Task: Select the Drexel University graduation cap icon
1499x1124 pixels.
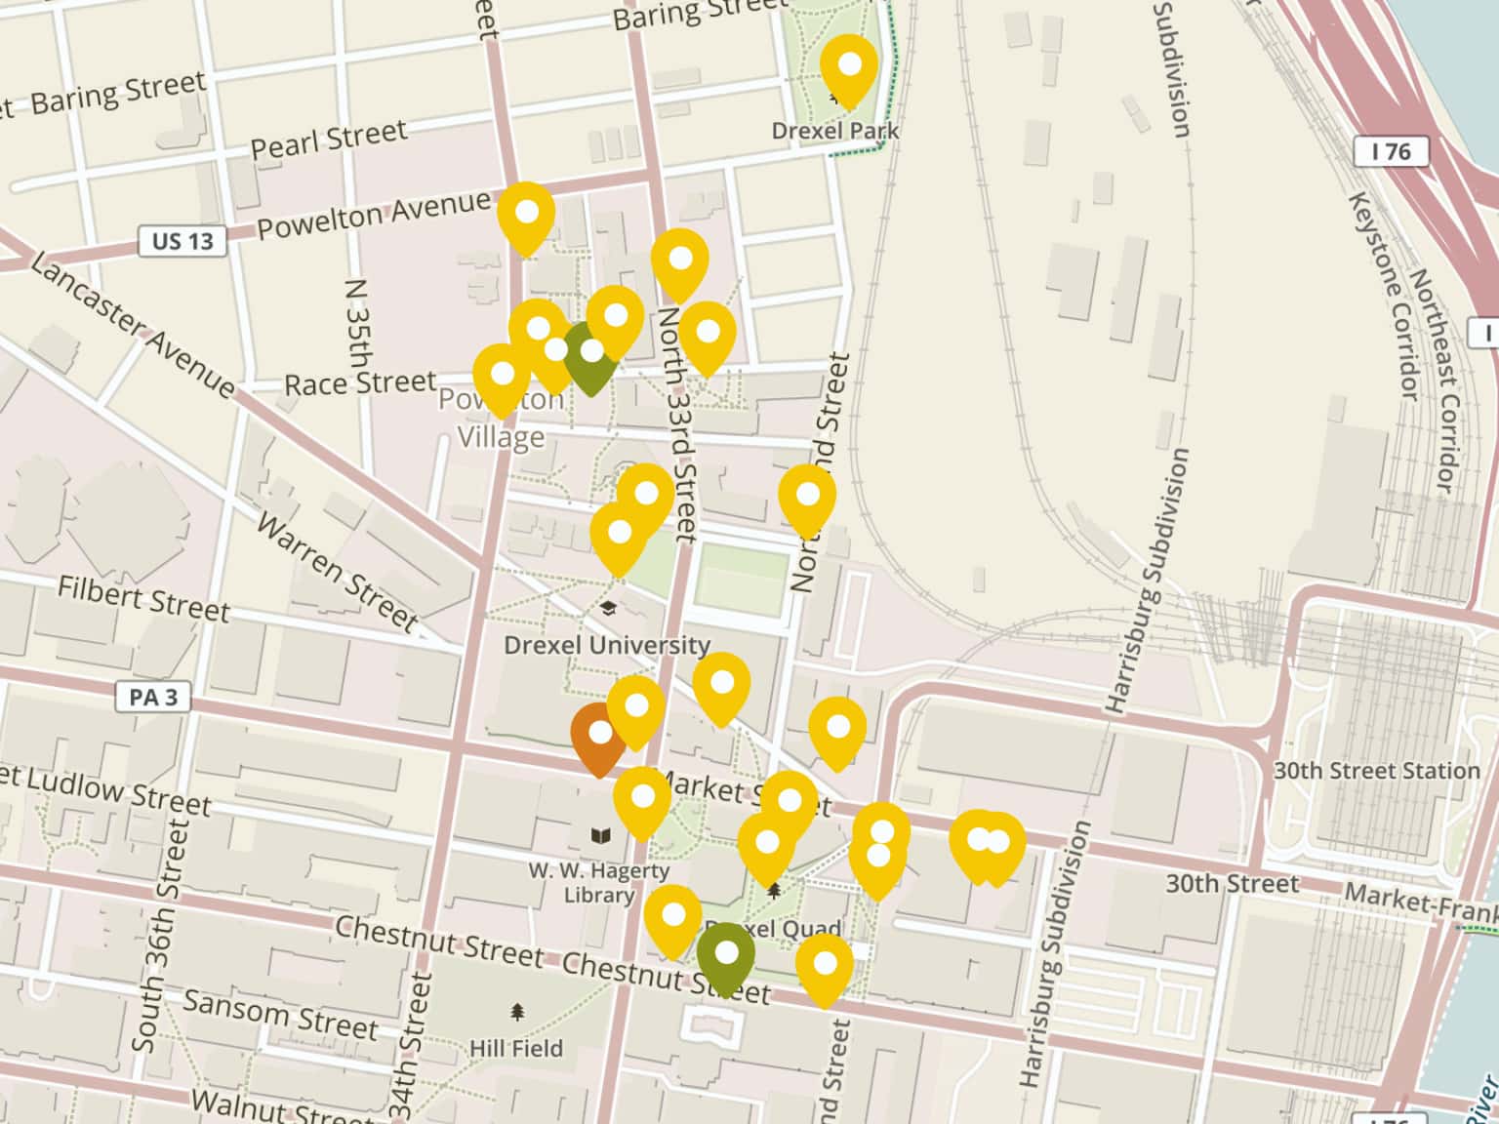Action: click(x=608, y=610)
